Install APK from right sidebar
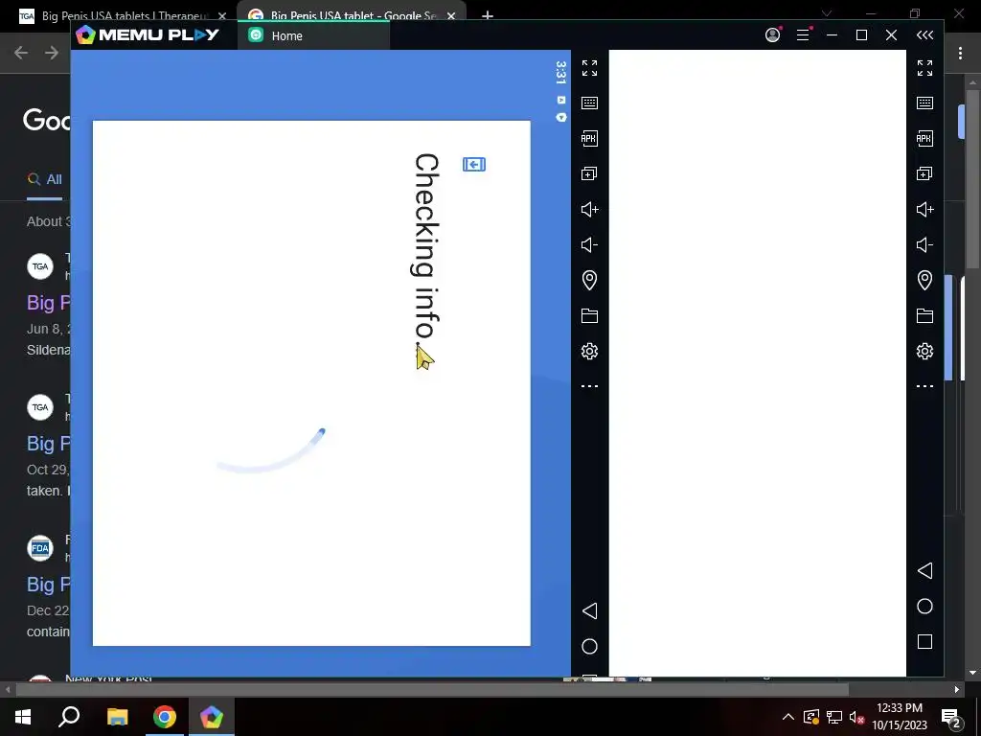The width and height of the screenshot is (981, 736). [x=924, y=138]
